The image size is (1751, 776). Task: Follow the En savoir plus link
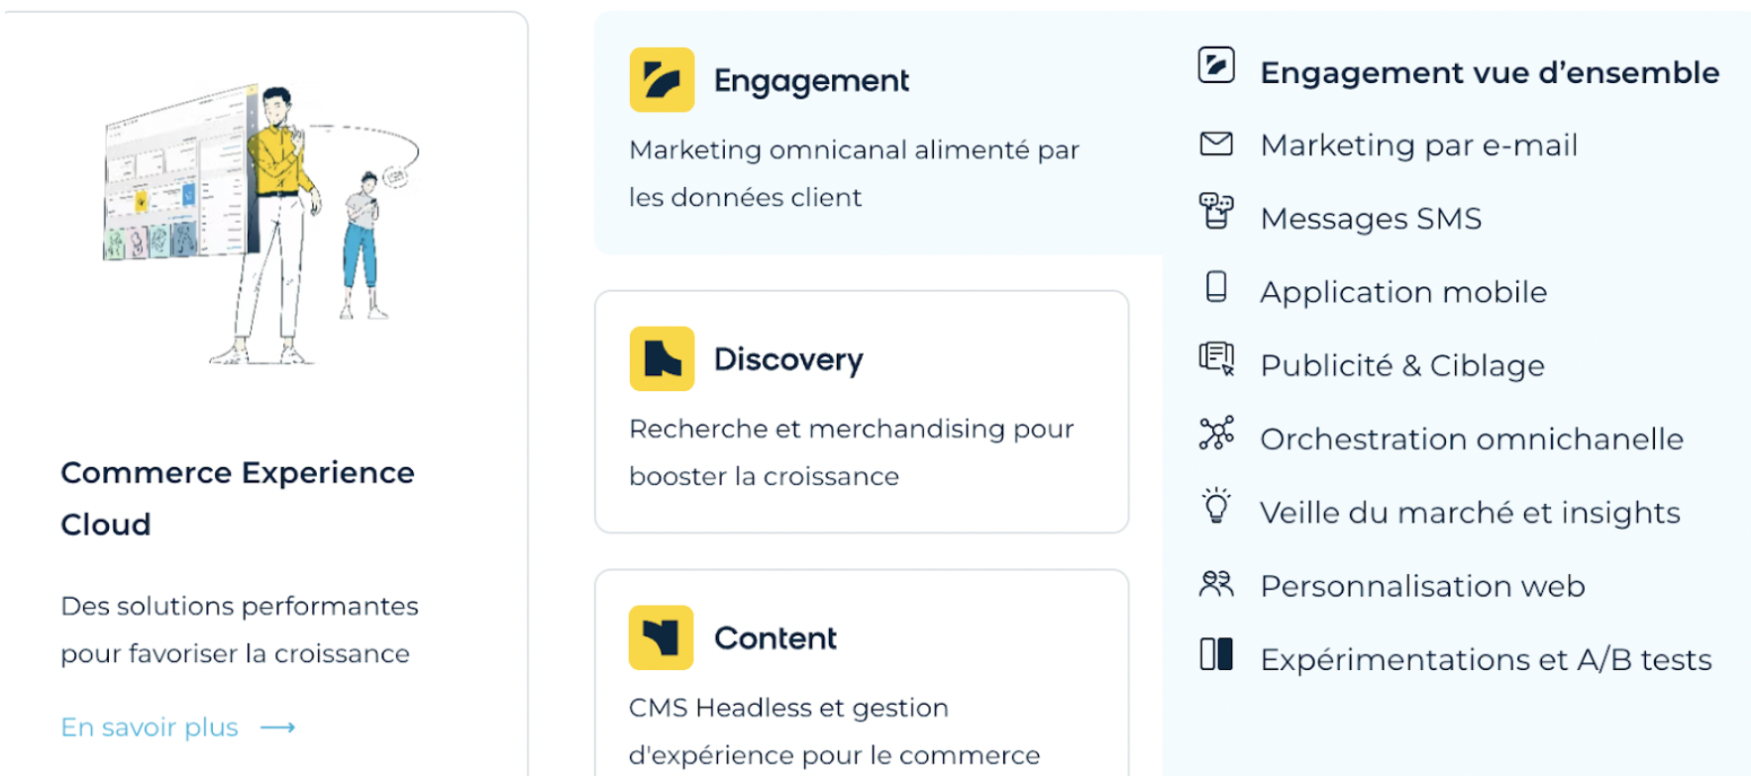click(x=150, y=727)
